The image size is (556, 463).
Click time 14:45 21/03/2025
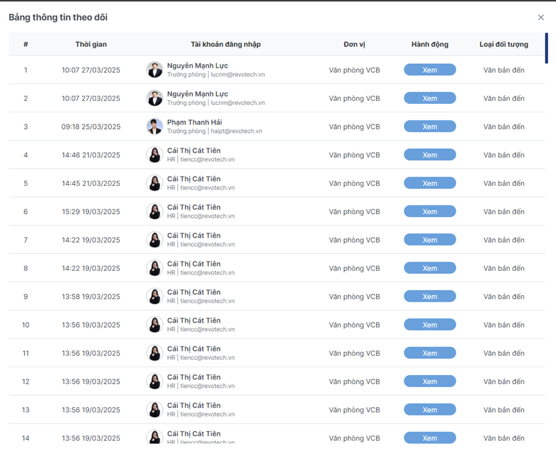tap(91, 183)
